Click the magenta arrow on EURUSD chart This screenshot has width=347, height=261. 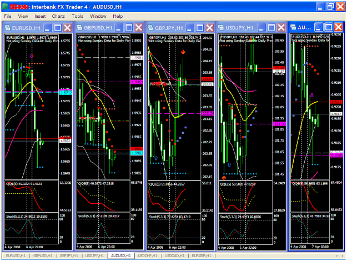(32, 56)
